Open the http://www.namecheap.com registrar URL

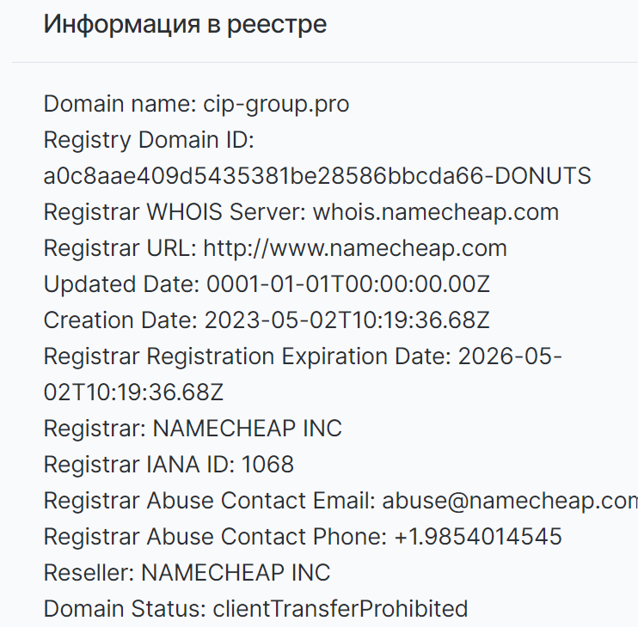point(355,248)
